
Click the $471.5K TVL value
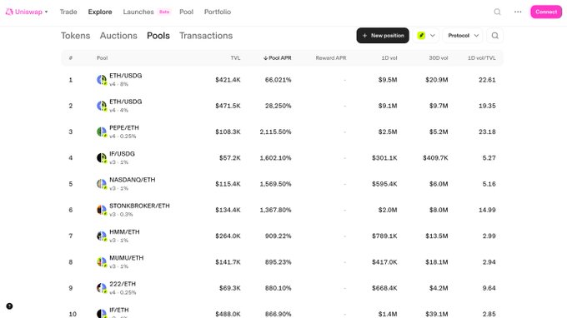(228, 106)
